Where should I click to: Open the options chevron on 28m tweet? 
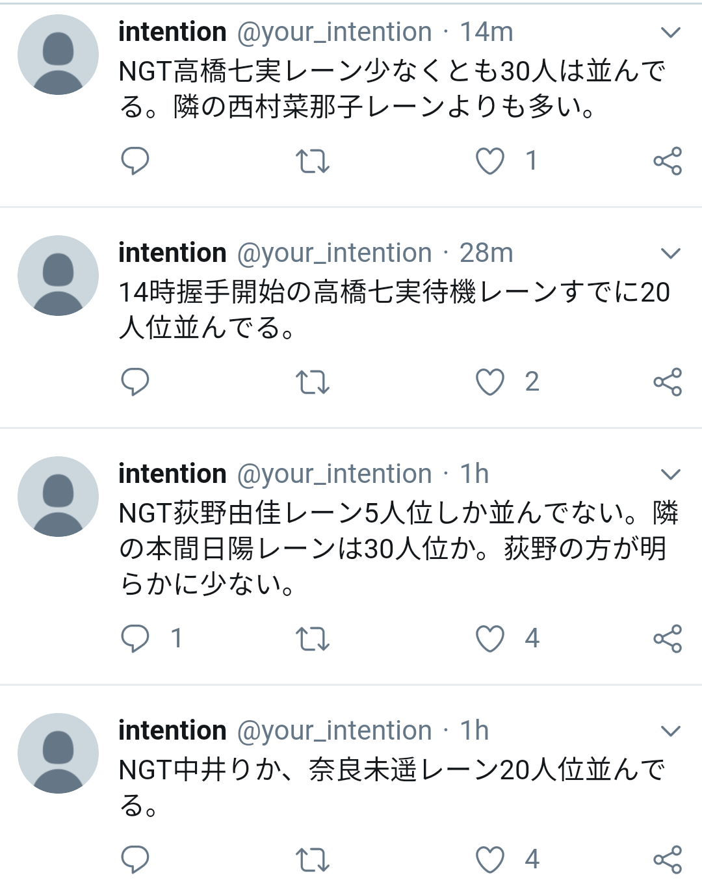point(670,253)
